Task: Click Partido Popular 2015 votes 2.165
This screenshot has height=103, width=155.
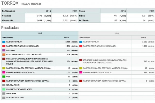Action: coord(68,42)
